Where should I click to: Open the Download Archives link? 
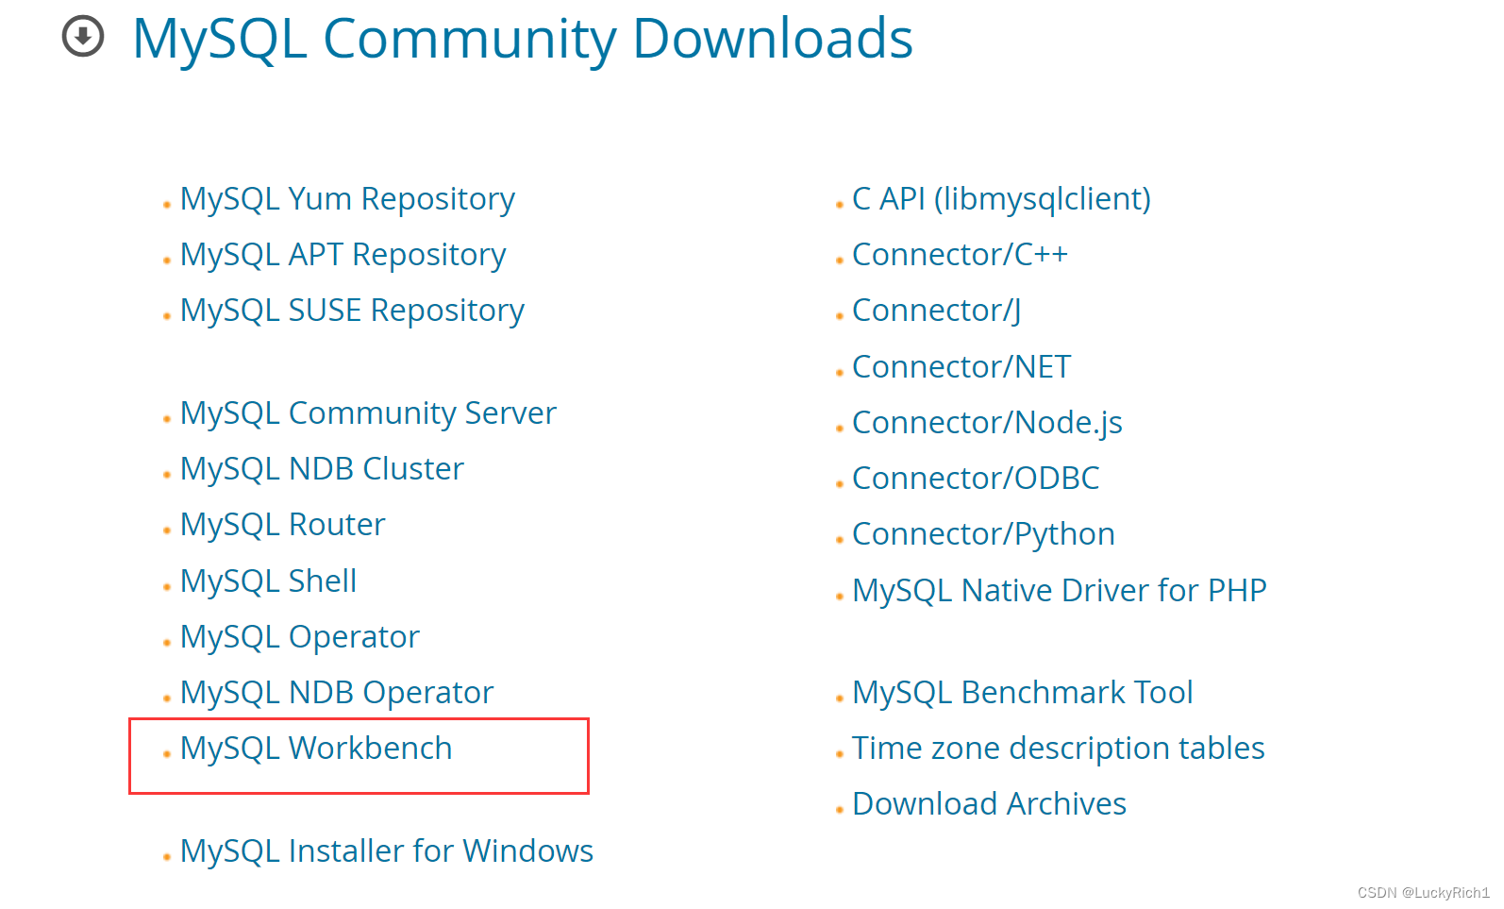[989, 804]
